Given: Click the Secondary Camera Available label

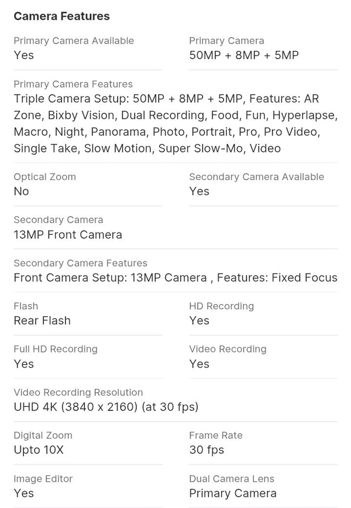Looking at the screenshot, I should pos(256,177).
